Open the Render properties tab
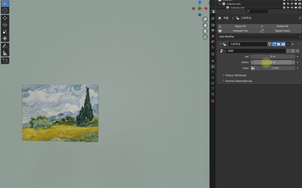This screenshot has height=188, width=302. tap(213, 25)
